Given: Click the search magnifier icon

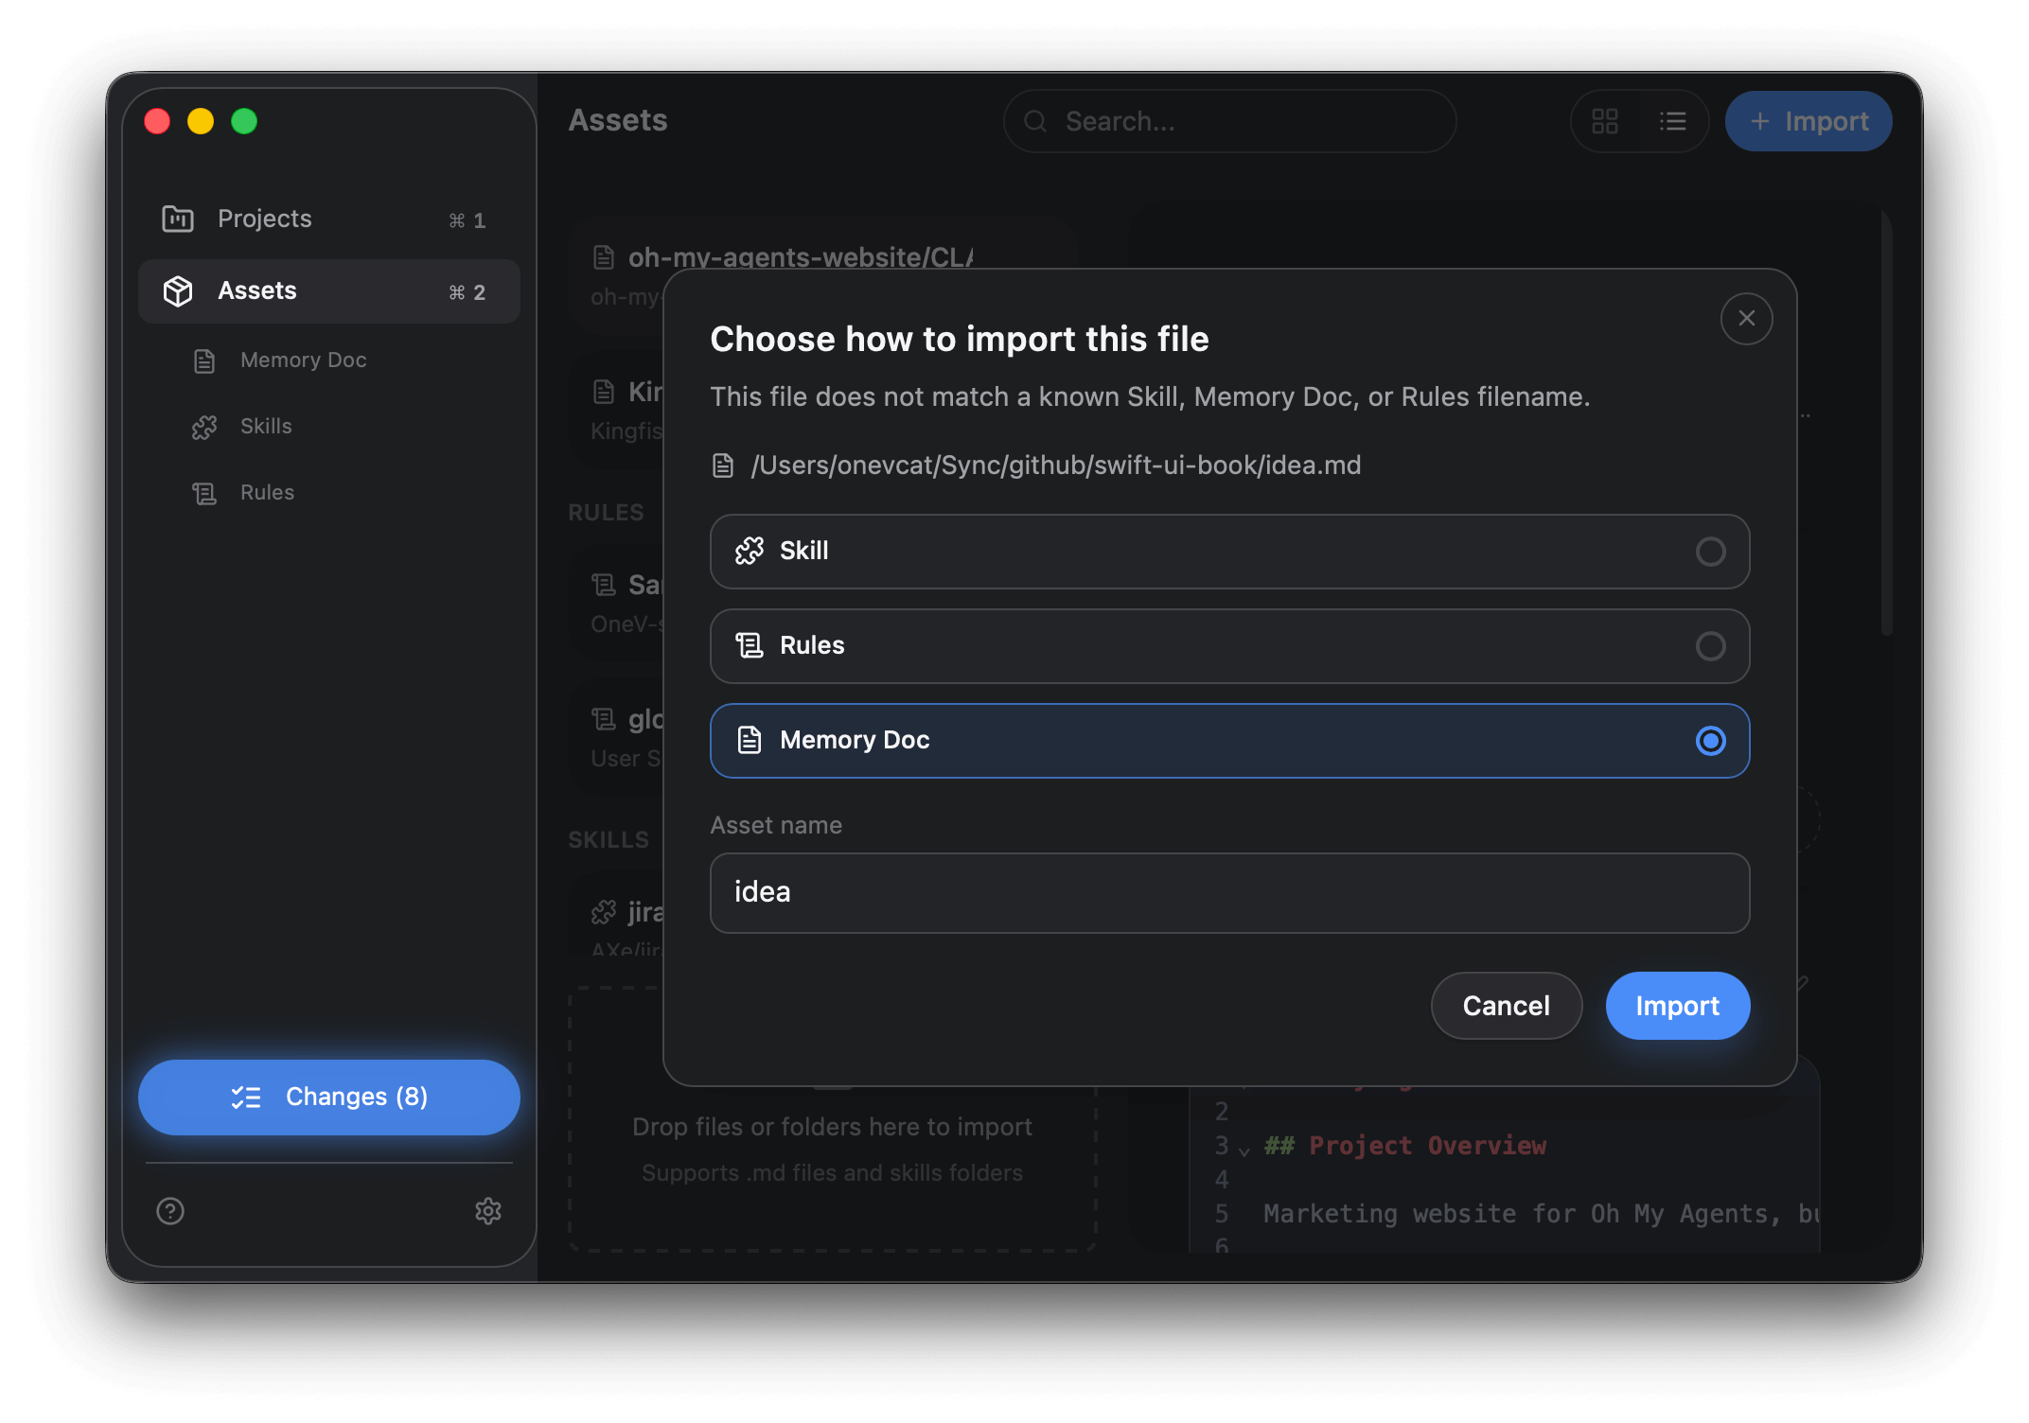Looking at the screenshot, I should coord(1035,121).
